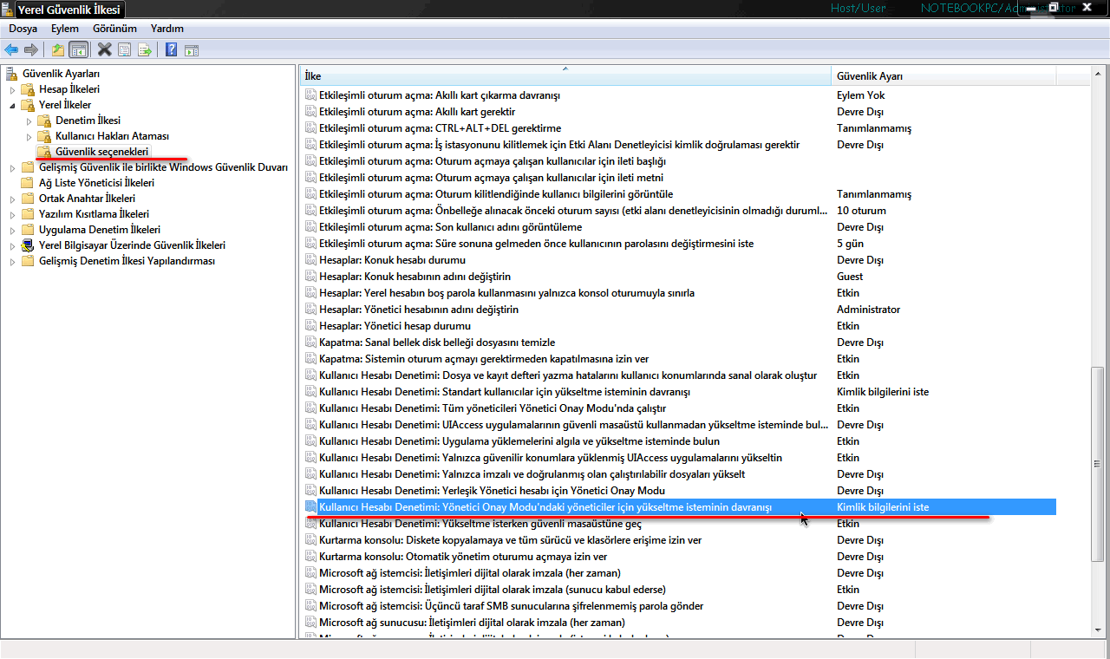Select 'Kullanıcı Hesabı Denetimi: Tüm yöneticileri Yönetici Onay Modu'nda çalıştır'

pyautogui.click(x=493, y=408)
